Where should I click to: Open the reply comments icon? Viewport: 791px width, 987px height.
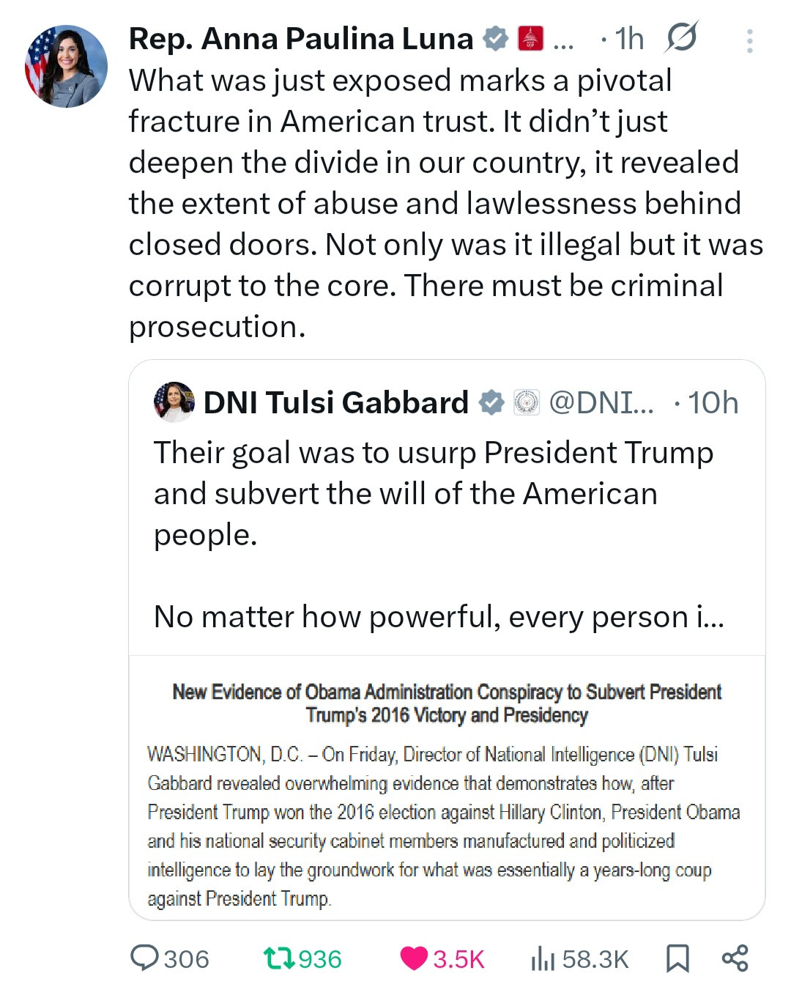point(144,958)
